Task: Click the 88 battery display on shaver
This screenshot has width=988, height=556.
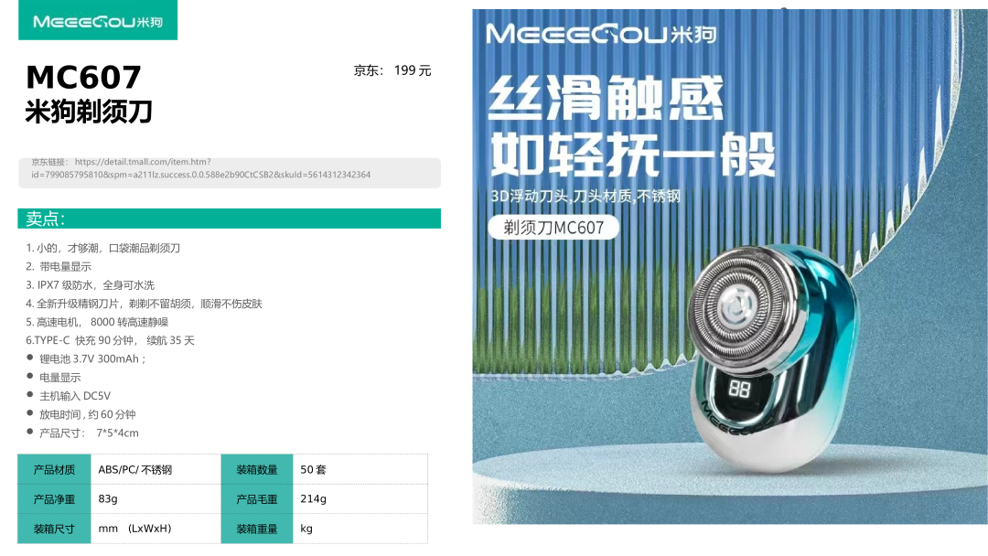Action: pyautogui.click(x=739, y=389)
